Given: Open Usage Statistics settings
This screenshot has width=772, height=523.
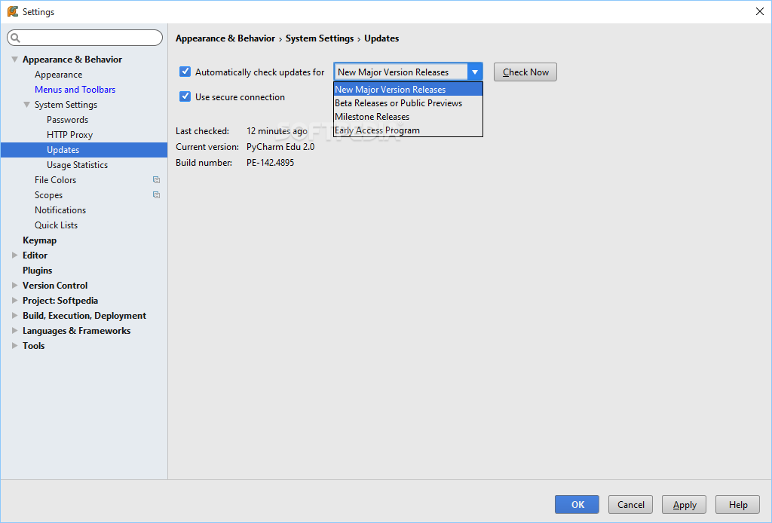Looking at the screenshot, I should coord(78,165).
